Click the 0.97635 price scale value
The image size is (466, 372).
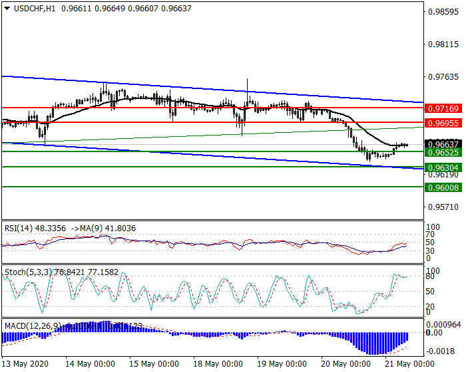click(444, 77)
